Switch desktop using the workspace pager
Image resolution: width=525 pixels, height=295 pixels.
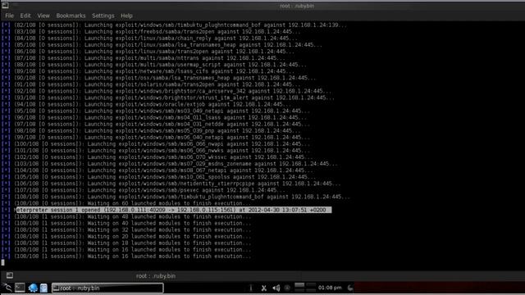tap(305, 288)
